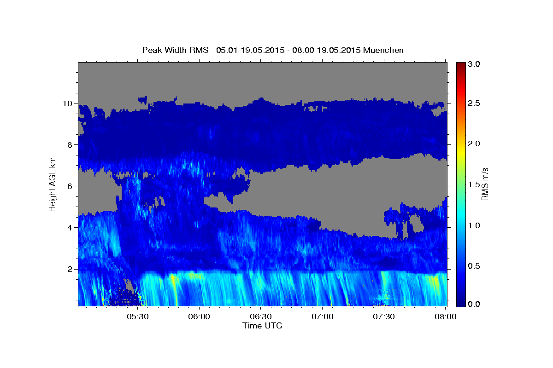This screenshot has width=553, height=368.
Task: Click the '06:30' time axis label
Action: click(261, 316)
